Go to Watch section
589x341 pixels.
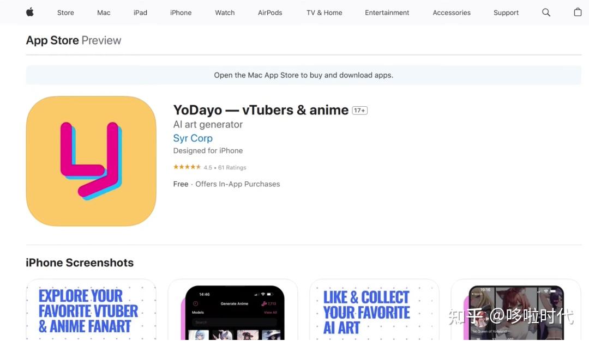[x=225, y=13]
